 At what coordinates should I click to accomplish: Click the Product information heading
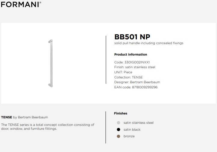[x=131, y=54]
